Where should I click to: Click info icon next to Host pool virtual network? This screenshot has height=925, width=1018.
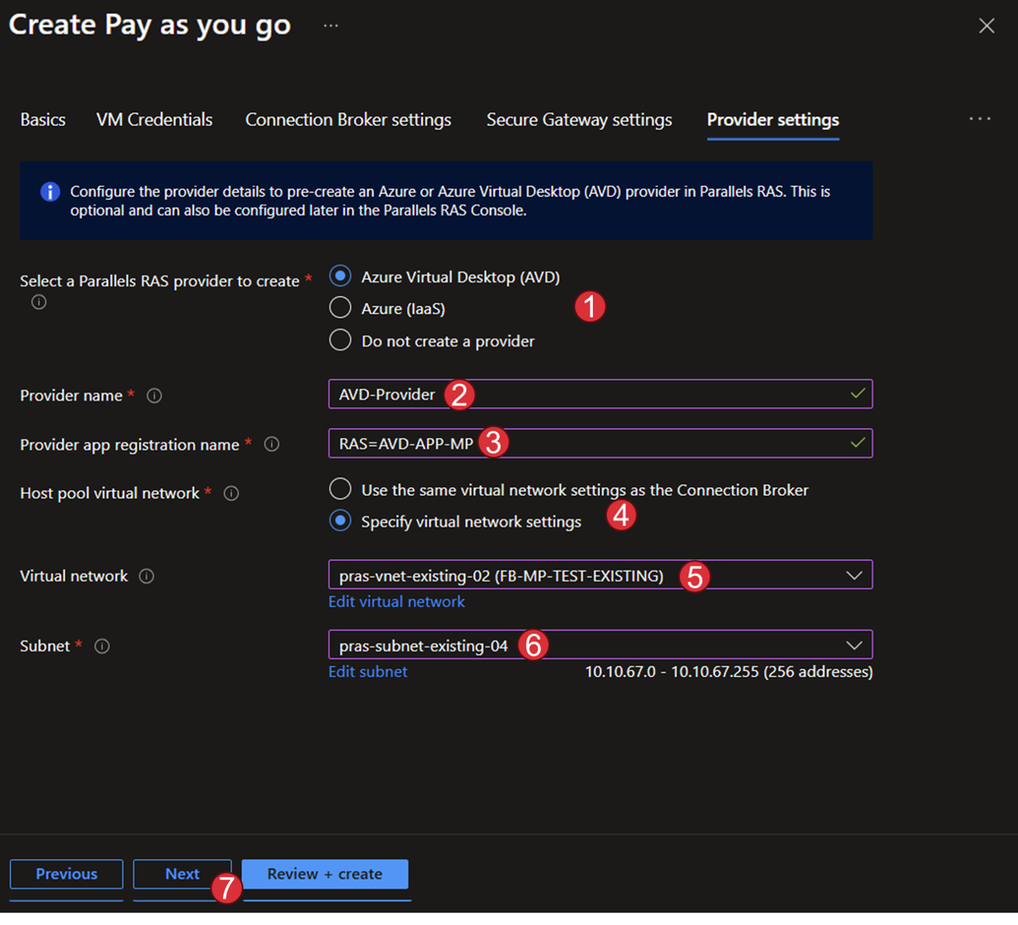pyautogui.click(x=231, y=493)
